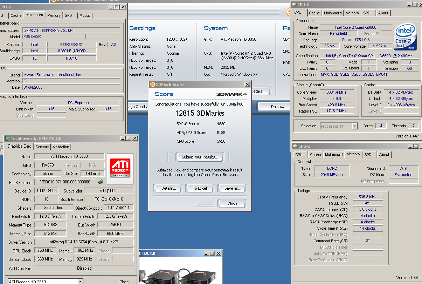Open the CPU tab in the lower-right CPU-Z window
Viewport: 422px width, 284px height.
click(x=299, y=155)
